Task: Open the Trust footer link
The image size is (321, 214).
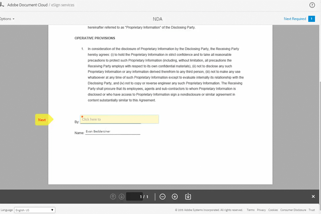Action: coord(312,210)
